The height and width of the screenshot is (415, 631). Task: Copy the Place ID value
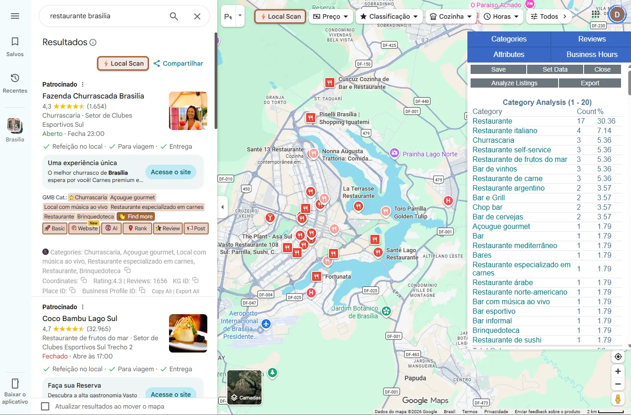click(72, 290)
